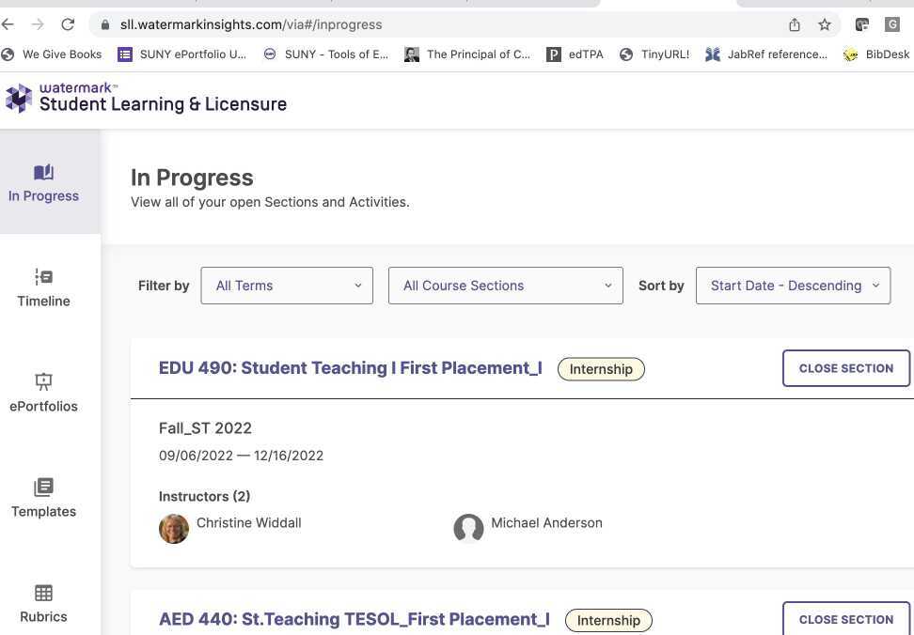This screenshot has height=635, width=914.
Task: Change sorting via Start Date - Descending dropdown
Action: [x=793, y=286]
